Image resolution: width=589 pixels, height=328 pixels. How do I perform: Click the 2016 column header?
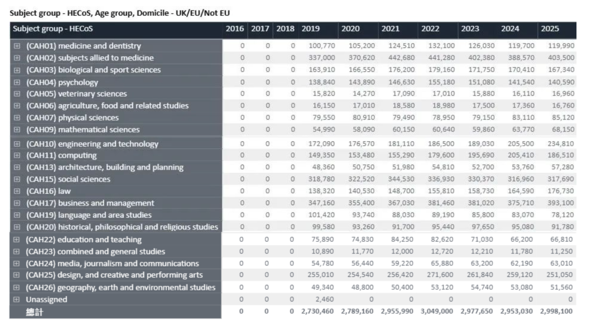click(x=235, y=29)
